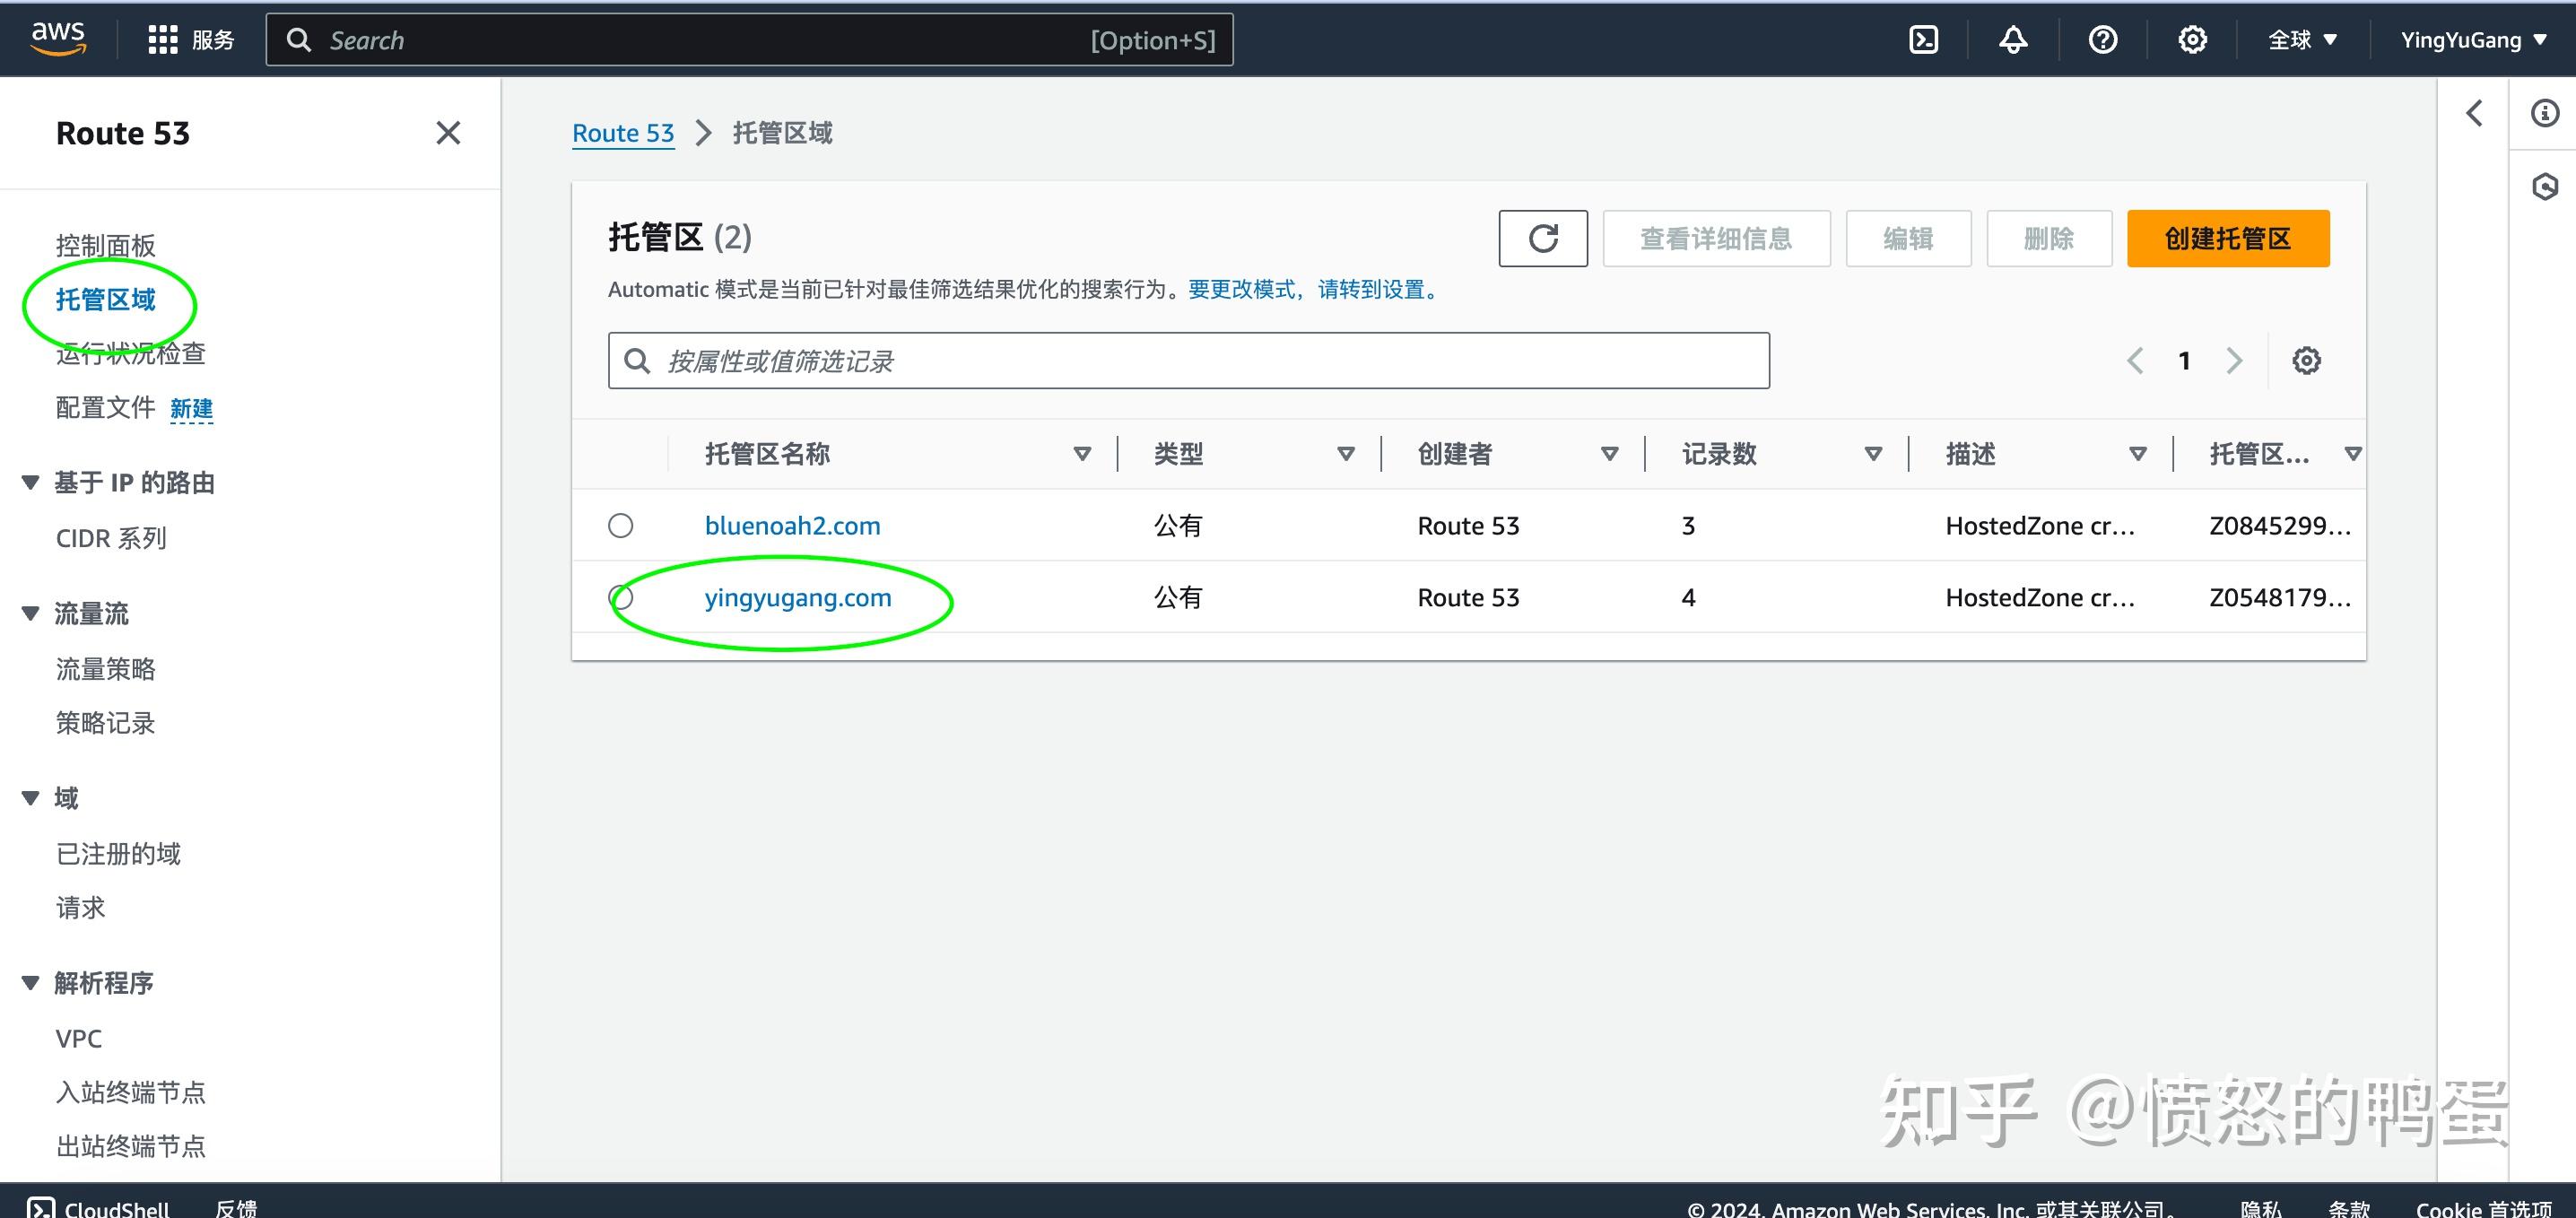Sort by 描述 column
This screenshot has width=2576, height=1218.
click(x=2137, y=454)
